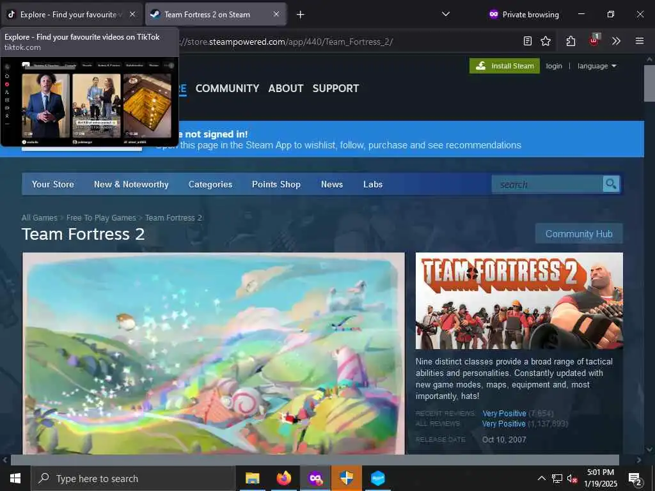Bookmark this page with the star icon
Image resolution: width=655 pixels, height=491 pixels.
click(546, 41)
